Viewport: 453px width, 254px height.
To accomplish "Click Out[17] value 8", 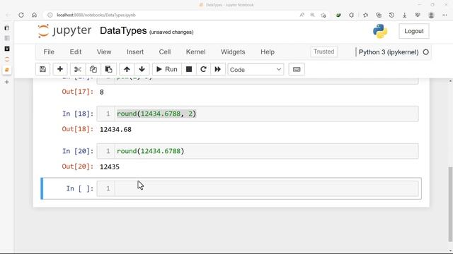I will pyautogui.click(x=102, y=92).
